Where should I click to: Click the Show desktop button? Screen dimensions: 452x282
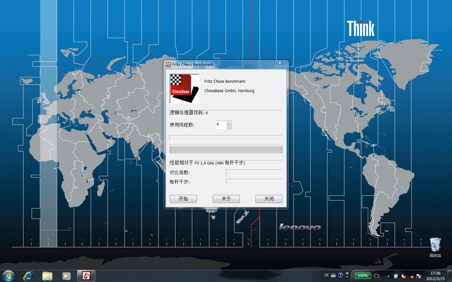point(450,276)
